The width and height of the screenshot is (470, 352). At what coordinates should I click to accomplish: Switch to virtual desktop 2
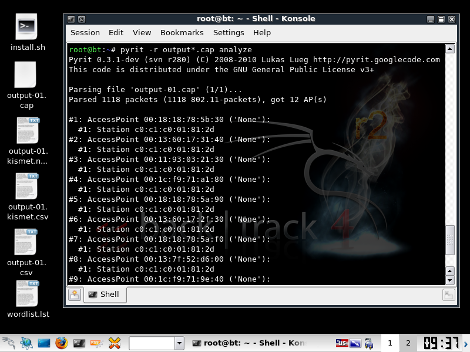point(407,343)
